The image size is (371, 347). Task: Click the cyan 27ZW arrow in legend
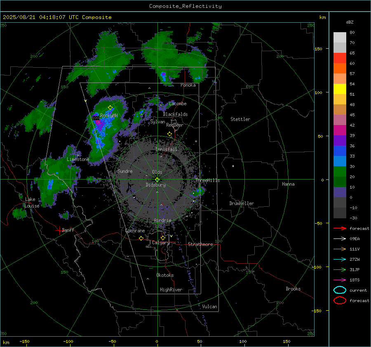(x=340, y=260)
